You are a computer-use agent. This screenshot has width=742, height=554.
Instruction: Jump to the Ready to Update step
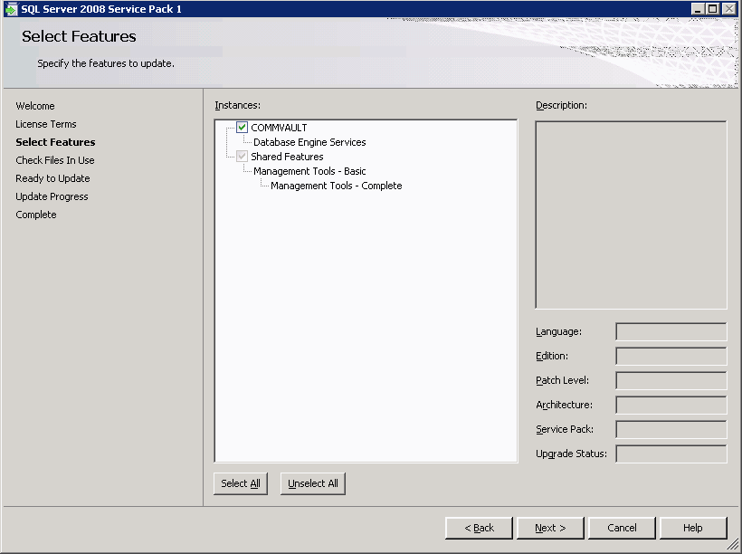click(52, 178)
